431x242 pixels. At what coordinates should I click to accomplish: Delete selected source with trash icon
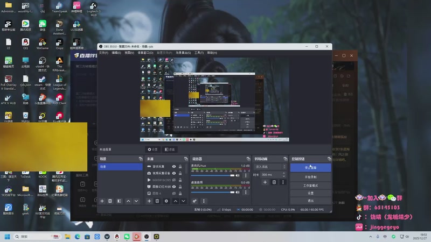[157, 201]
